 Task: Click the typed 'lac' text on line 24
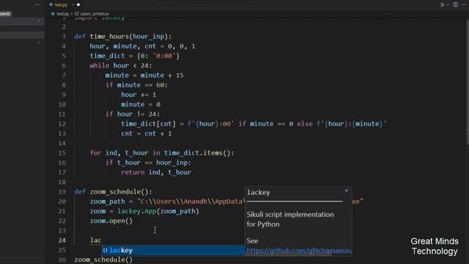click(x=96, y=241)
